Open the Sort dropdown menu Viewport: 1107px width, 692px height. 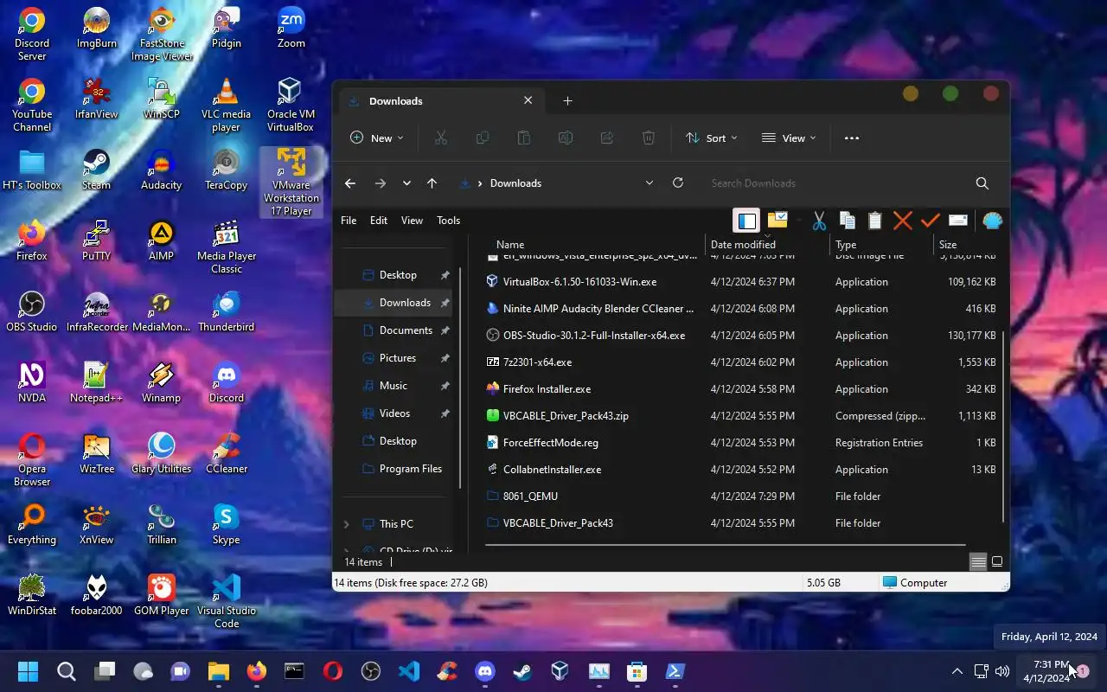[x=712, y=138]
